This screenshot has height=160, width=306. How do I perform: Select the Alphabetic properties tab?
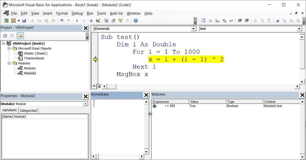pyautogui.click(x=10, y=110)
